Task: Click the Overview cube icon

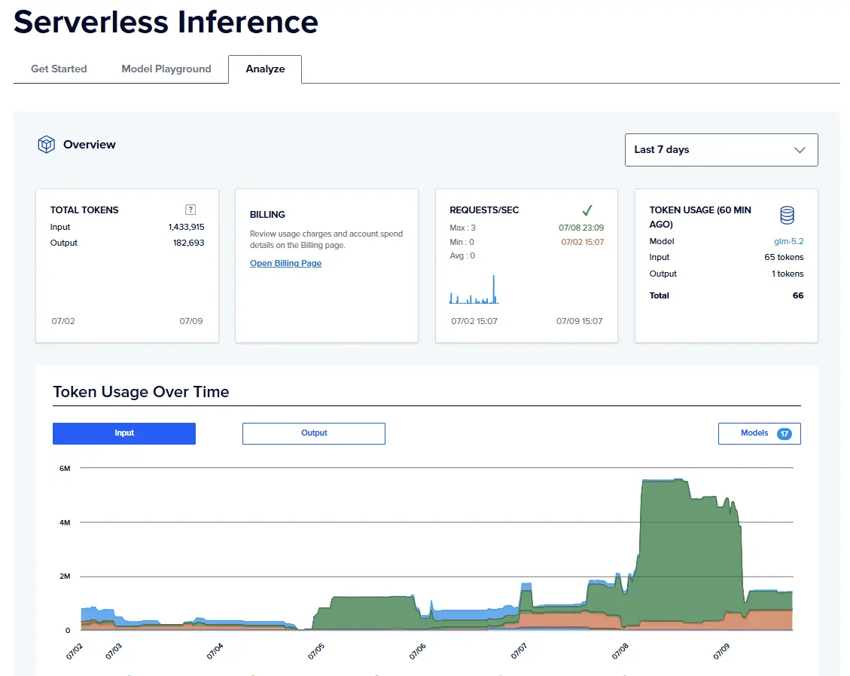Action: coord(46,144)
